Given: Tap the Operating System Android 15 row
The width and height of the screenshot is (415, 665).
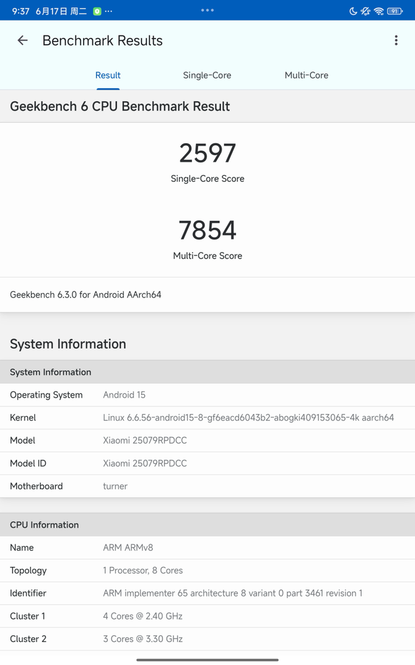Looking at the screenshot, I should click(207, 395).
